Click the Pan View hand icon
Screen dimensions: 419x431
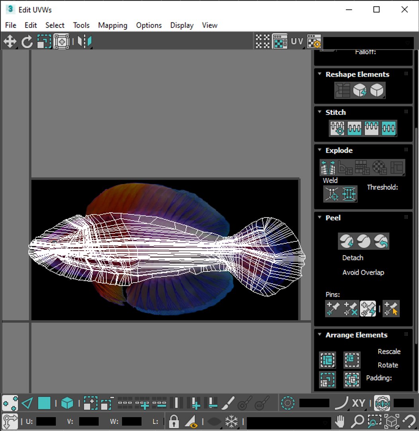(x=340, y=421)
